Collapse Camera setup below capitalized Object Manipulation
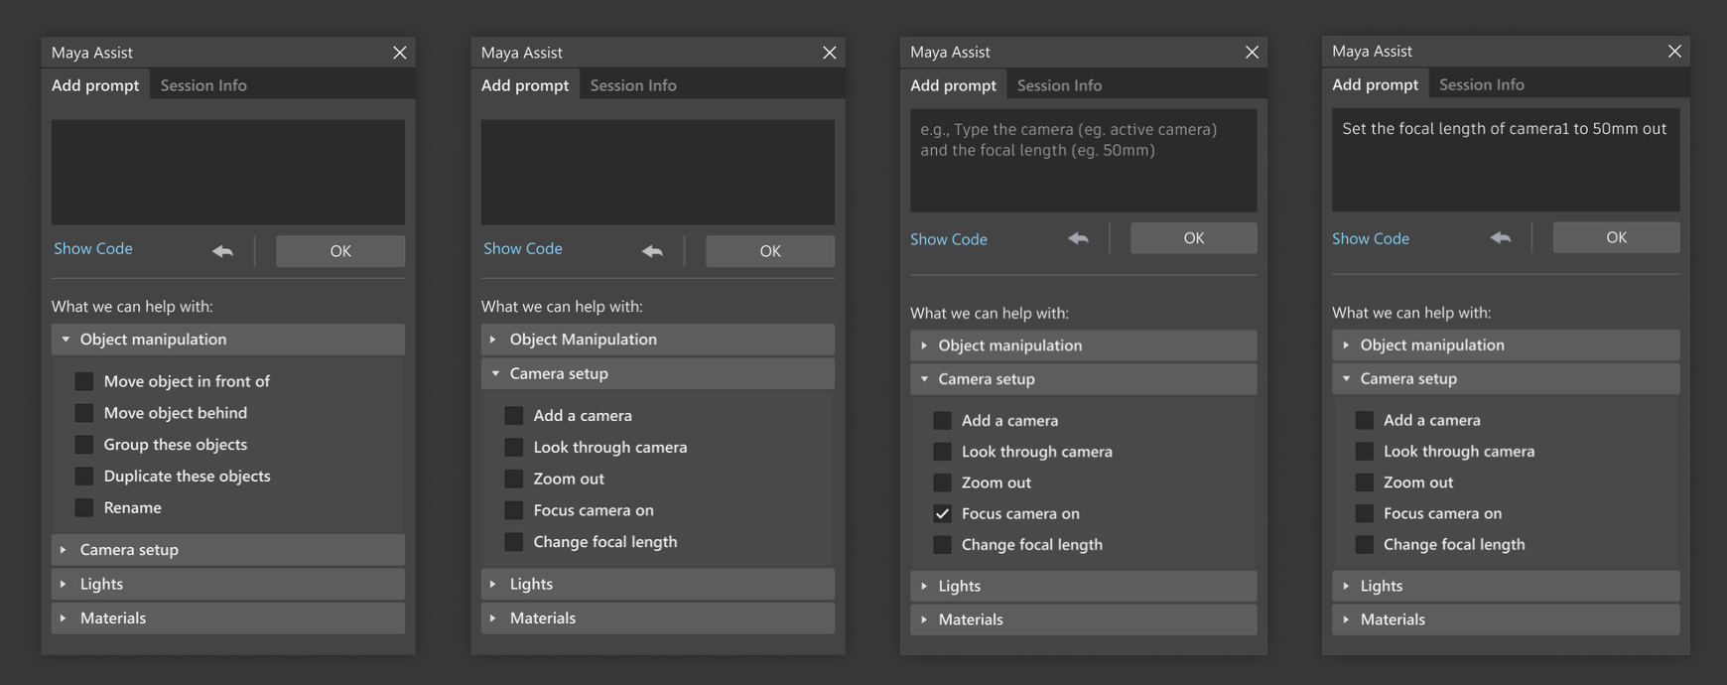The image size is (1727, 685). (x=657, y=373)
